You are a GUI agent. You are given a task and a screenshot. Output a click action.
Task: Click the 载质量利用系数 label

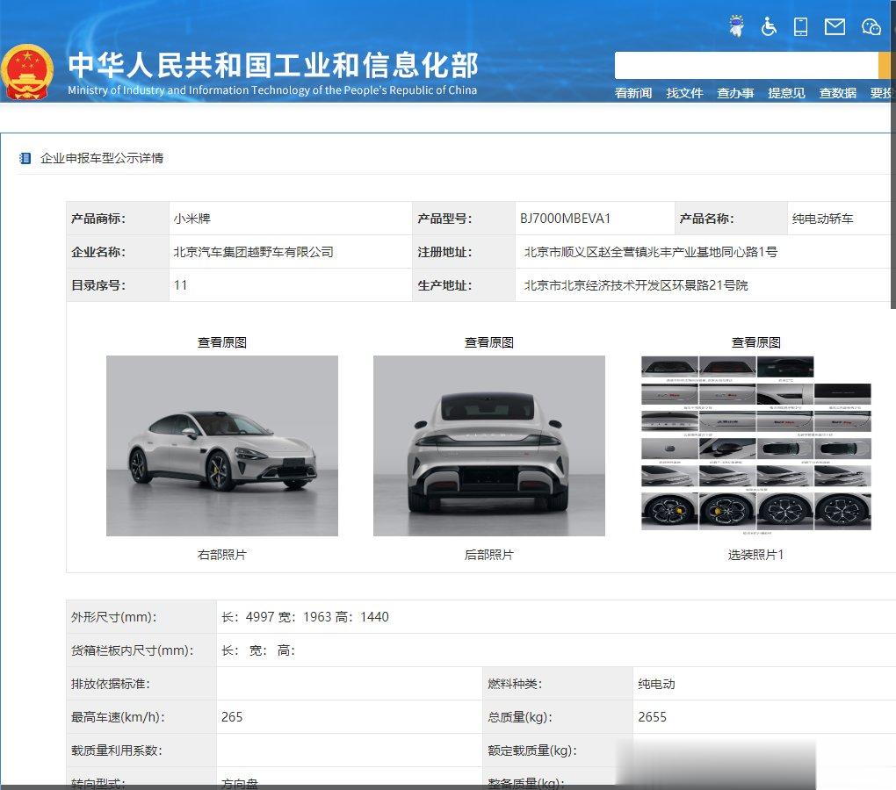pos(117,750)
